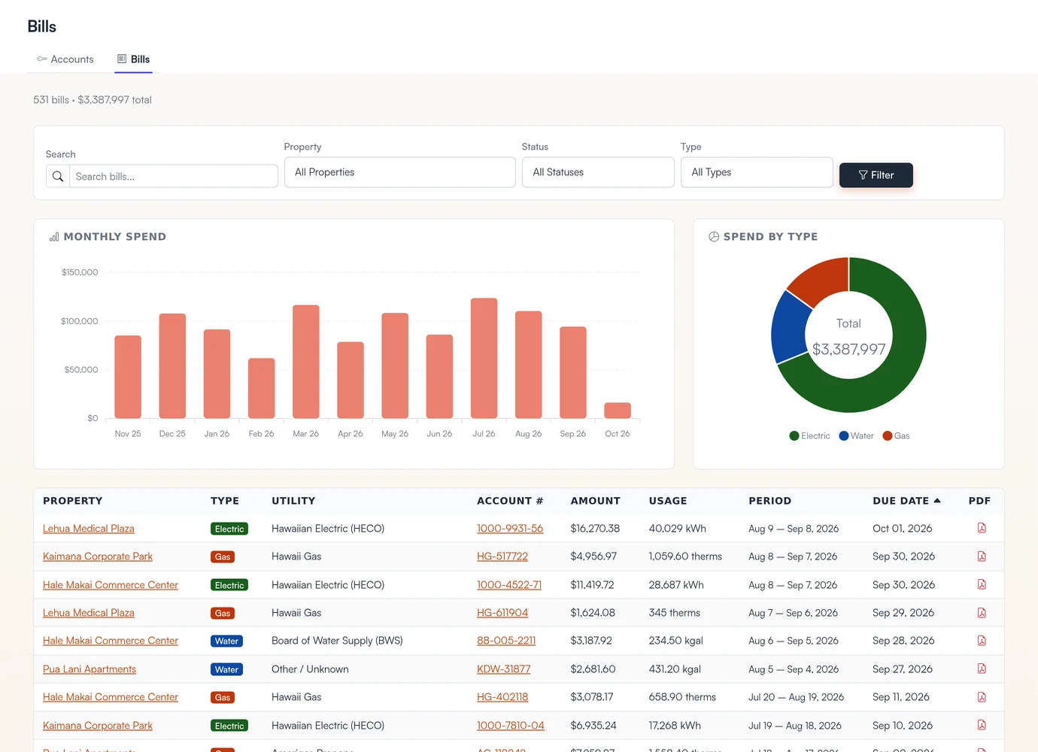Sort table by Usage column header
1038x752 pixels.
click(668, 501)
